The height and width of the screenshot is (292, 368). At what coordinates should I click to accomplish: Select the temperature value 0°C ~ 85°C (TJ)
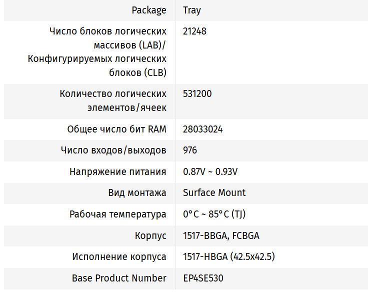(214, 214)
